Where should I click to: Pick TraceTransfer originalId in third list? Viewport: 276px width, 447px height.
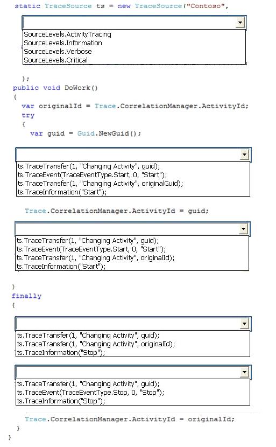click(x=95, y=258)
